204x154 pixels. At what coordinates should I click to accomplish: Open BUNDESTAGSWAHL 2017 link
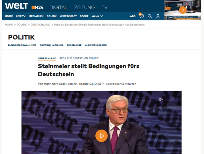coord(22,45)
